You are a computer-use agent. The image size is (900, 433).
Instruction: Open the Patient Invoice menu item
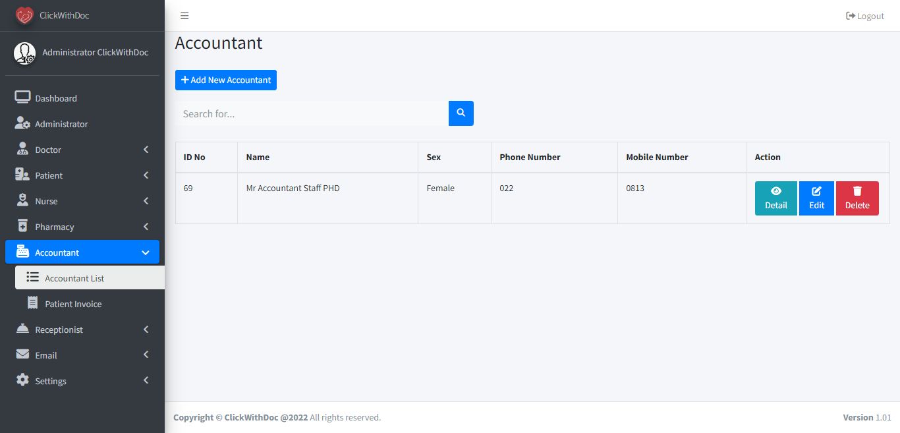73,304
